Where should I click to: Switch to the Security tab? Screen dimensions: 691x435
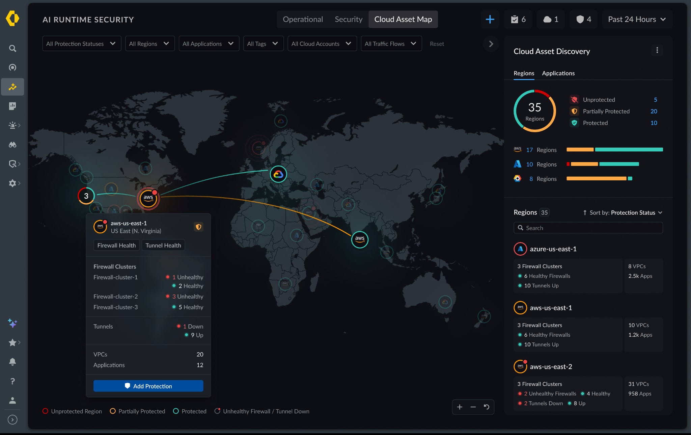(x=348, y=19)
